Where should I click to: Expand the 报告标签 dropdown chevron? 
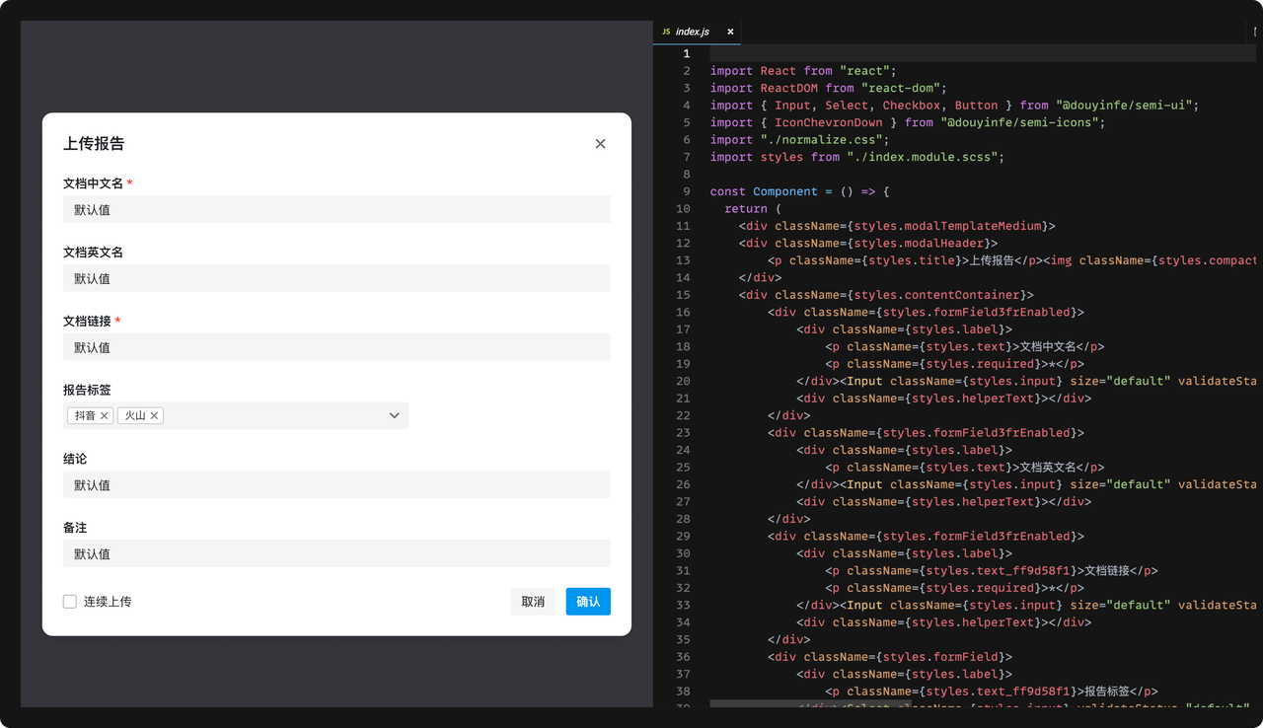pos(394,416)
